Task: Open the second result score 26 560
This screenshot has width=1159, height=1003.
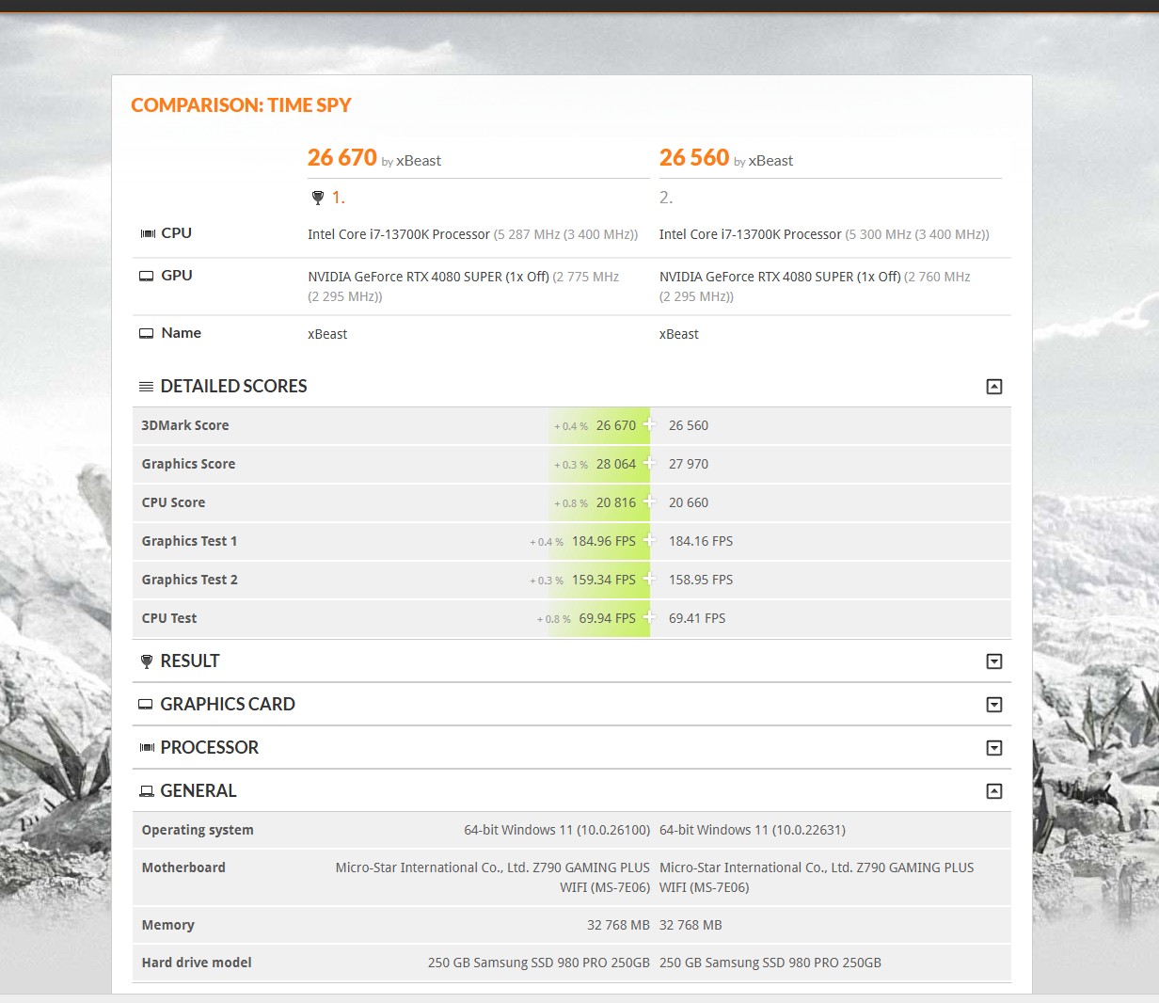Action: pos(694,157)
